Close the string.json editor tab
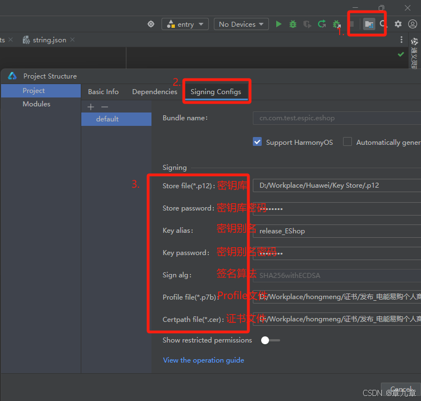Screen dimensions: 421x401 pyautogui.click(x=72, y=40)
